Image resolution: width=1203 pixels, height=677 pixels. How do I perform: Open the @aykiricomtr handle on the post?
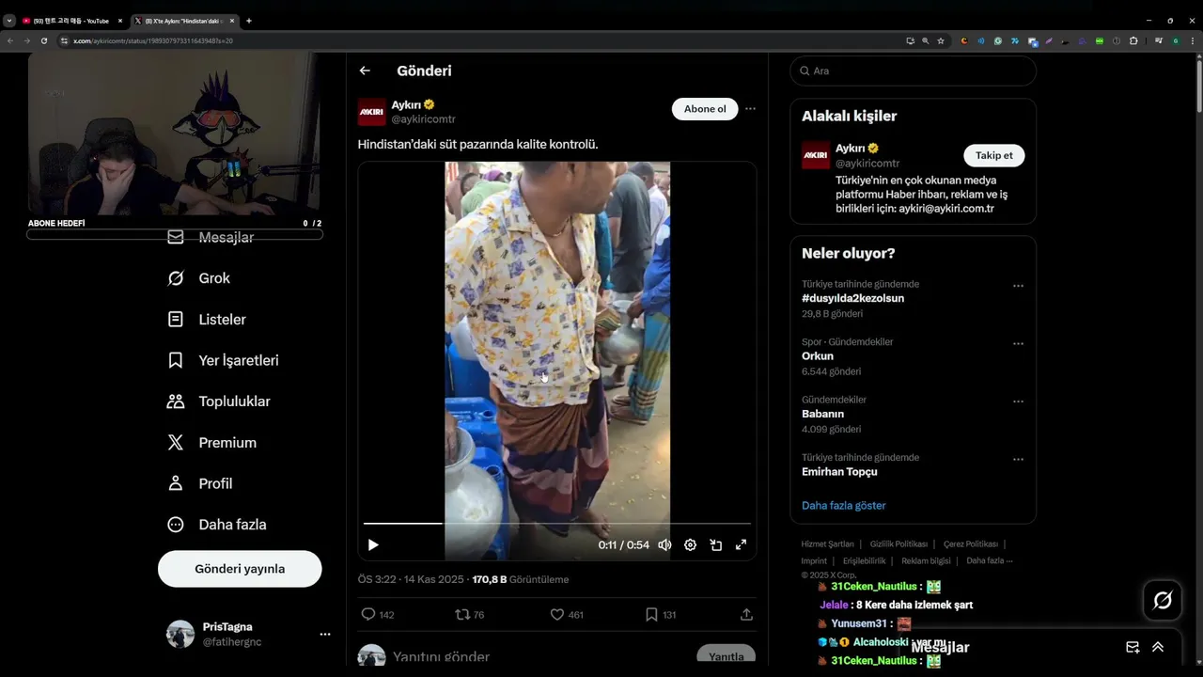point(423,119)
